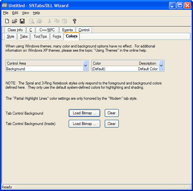Screen dimensions: 193x191
Task: Load Bitmap for Tab Control Background
Action: (x=84, y=113)
